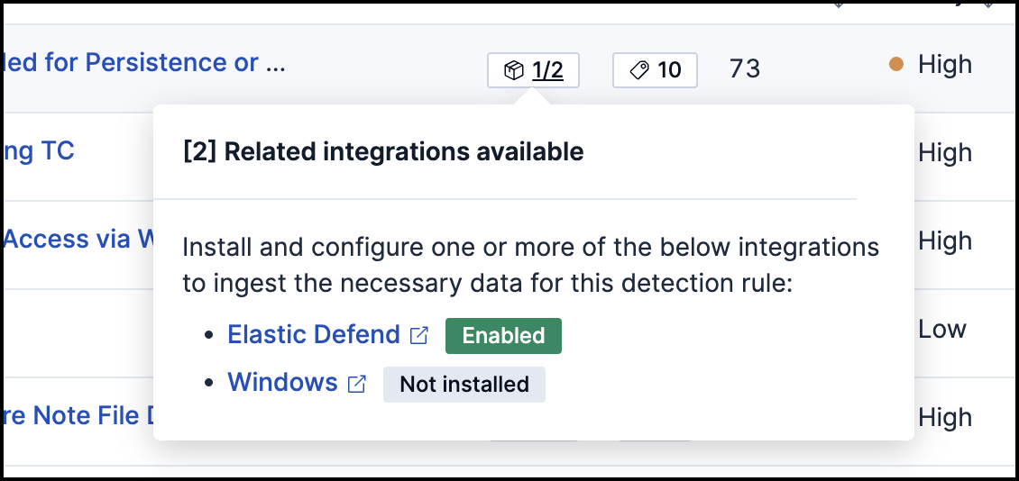Click the external link icon beside Windows
Screen dimensions: 1019x481
point(357,384)
